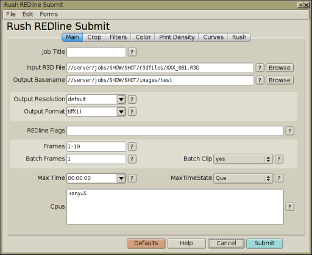Screen dimensions: 312x255
Task: Open the MaxTimeState chooser
Action: (x=243, y=178)
